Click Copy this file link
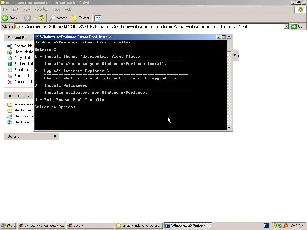Screen dimensions: 307x230 23,58
